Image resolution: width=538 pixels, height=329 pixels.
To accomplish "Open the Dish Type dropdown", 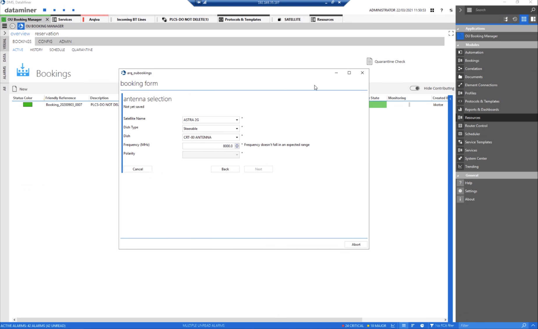I will 211,129.
